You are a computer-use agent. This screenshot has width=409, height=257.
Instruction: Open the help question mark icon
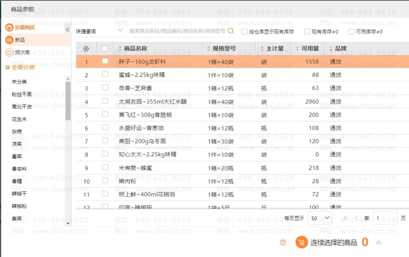pyautogui.click(x=283, y=243)
